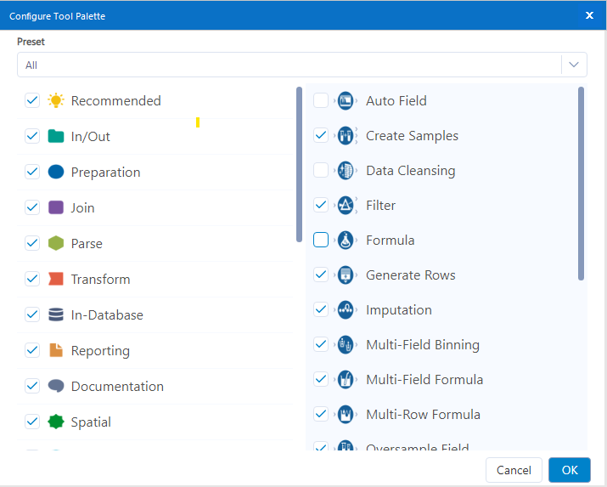Check the Formula tool checkbox
The image size is (607, 487).
click(321, 240)
